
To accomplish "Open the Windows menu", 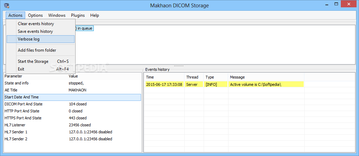I will pos(57,15).
